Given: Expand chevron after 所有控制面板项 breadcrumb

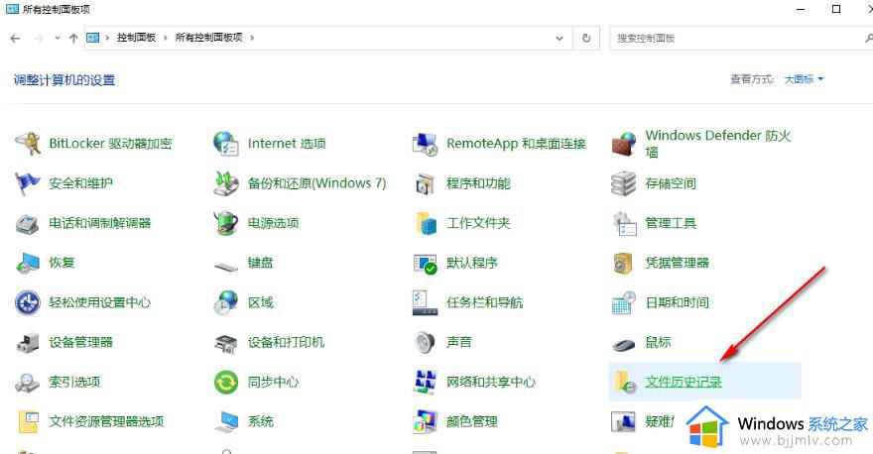Looking at the screenshot, I should pyautogui.click(x=252, y=38).
